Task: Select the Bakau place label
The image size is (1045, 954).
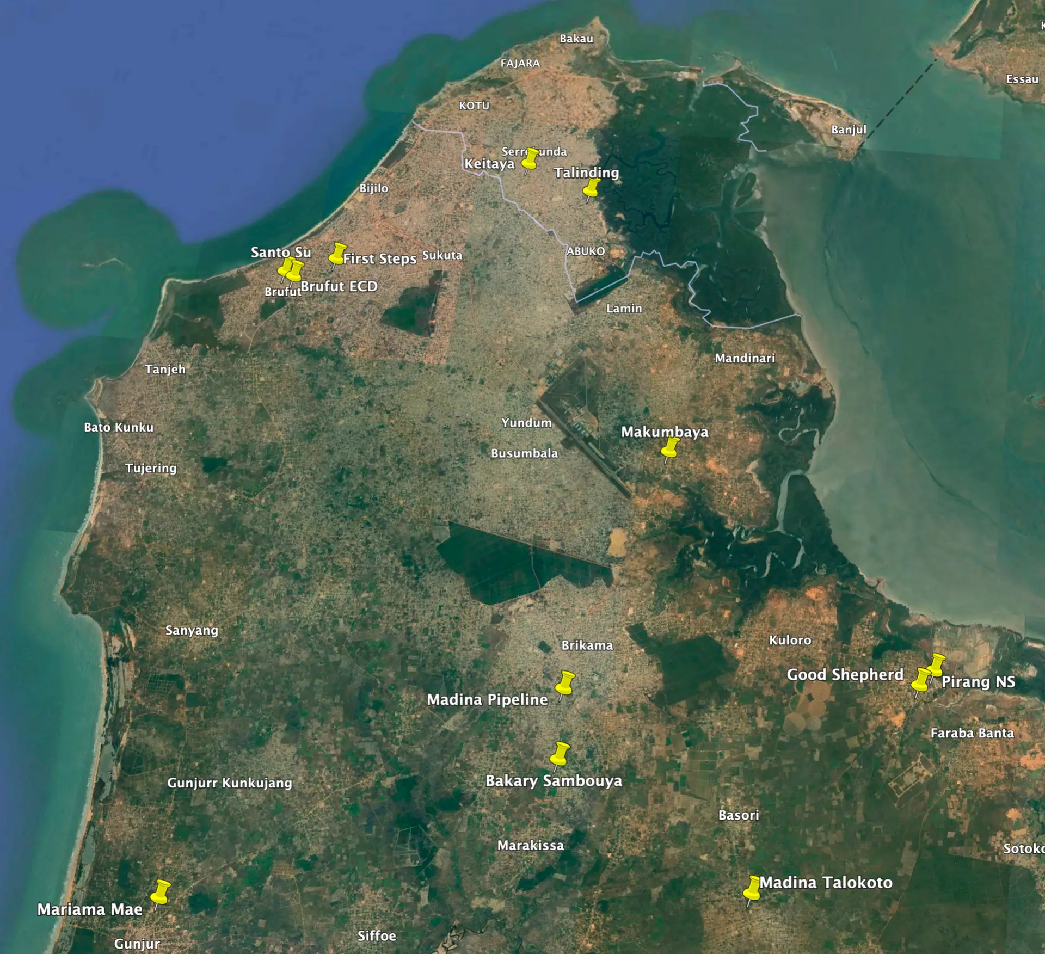Action: pyautogui.click(x=576, y=39)
